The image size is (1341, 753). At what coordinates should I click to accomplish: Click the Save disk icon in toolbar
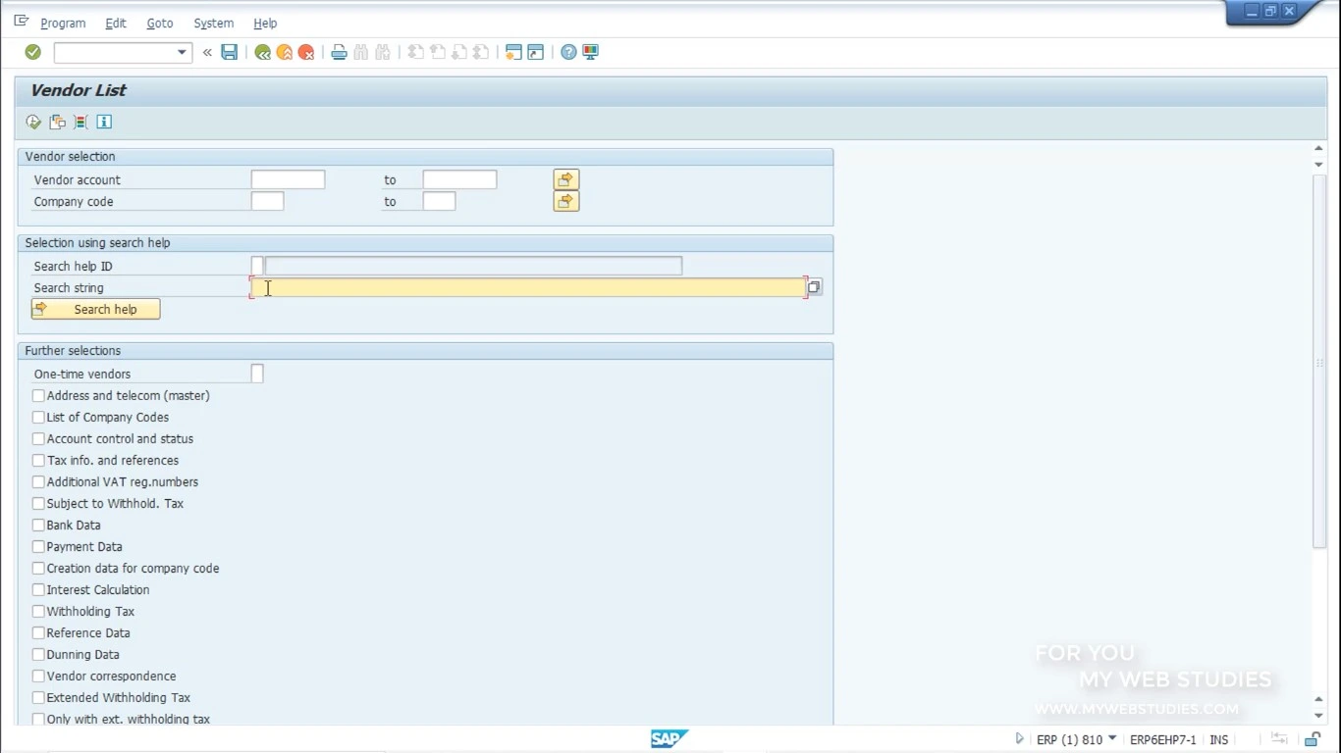click(x=230, y=52)
